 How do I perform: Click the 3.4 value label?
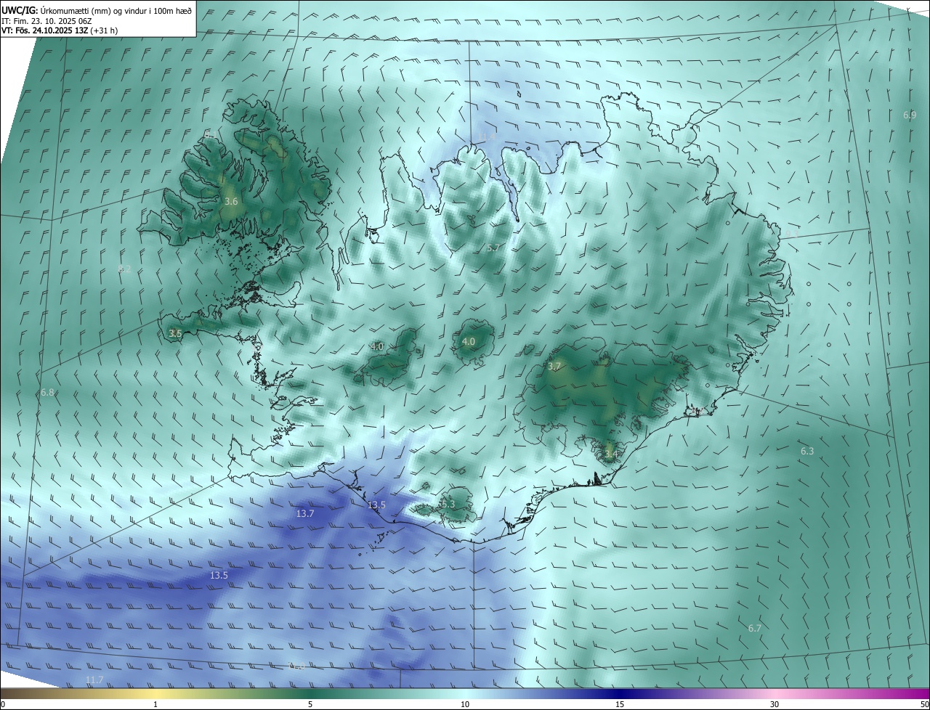pos(611,454)
